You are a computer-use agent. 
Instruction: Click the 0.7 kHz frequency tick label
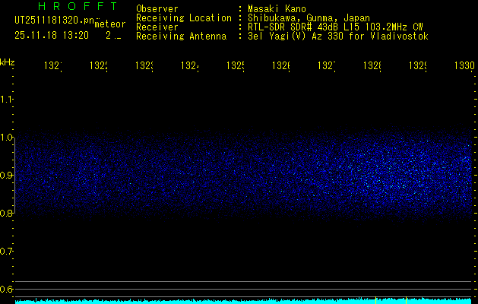click(x=7, y=251)
